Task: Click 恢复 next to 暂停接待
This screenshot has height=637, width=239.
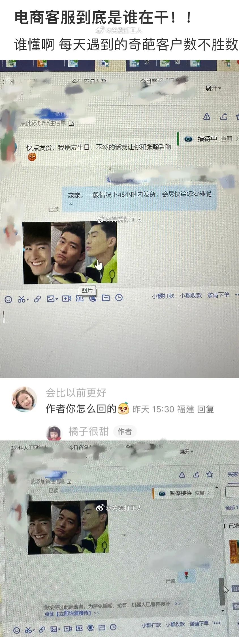Action: 199,493
